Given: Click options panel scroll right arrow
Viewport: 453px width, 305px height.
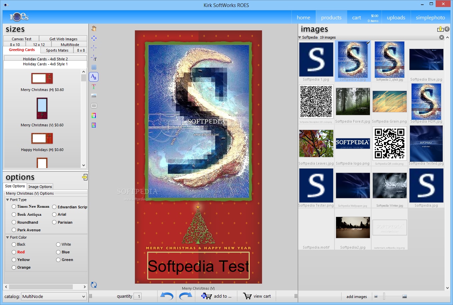Looking at the screenshot, I should pos(84,287).
